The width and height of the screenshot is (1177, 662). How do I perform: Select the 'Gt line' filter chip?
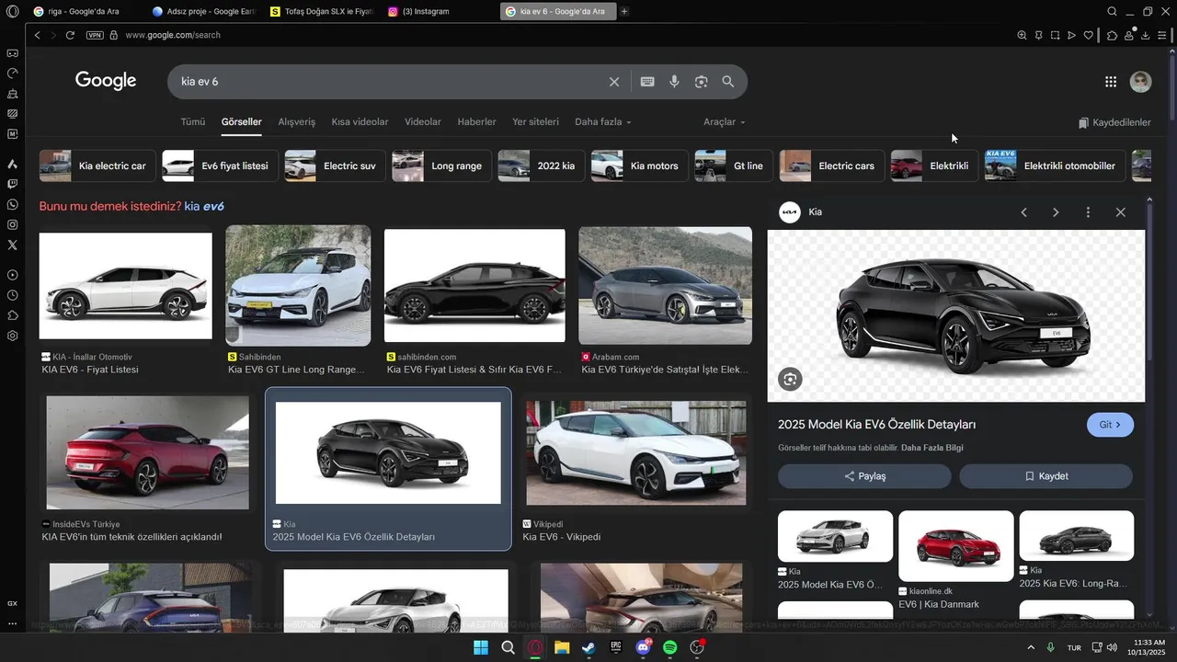733,165
